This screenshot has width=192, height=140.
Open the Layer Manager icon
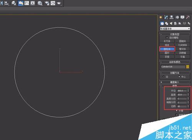tap(13, 3)
